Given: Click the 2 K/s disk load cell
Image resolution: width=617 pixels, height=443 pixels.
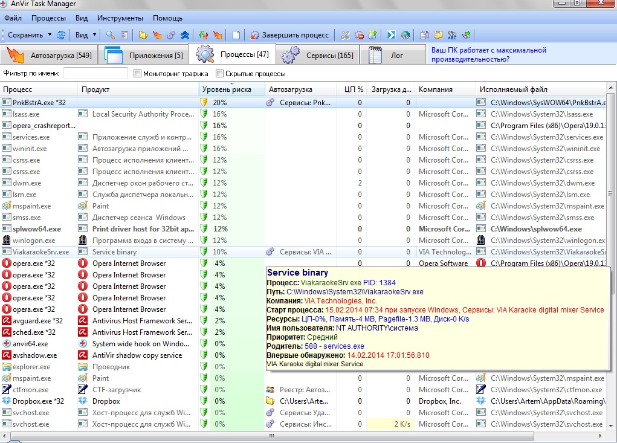Looking at the screenshot, I should (390, 424).
